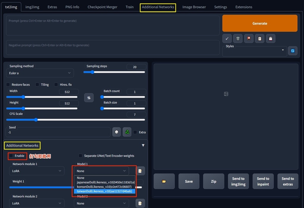Reuse last seed with green recycle icon

point(127,132)
